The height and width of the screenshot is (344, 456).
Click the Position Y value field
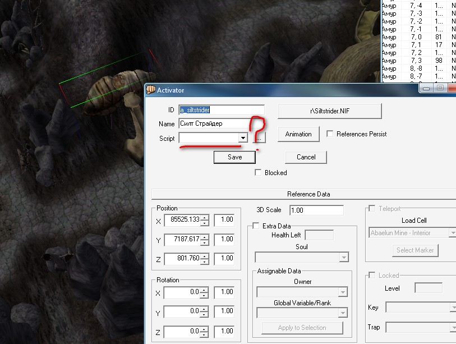[182, 240]
